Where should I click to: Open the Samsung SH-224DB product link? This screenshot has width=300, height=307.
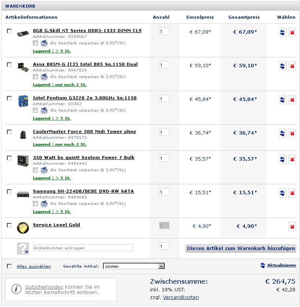click(x=83, y=192)
